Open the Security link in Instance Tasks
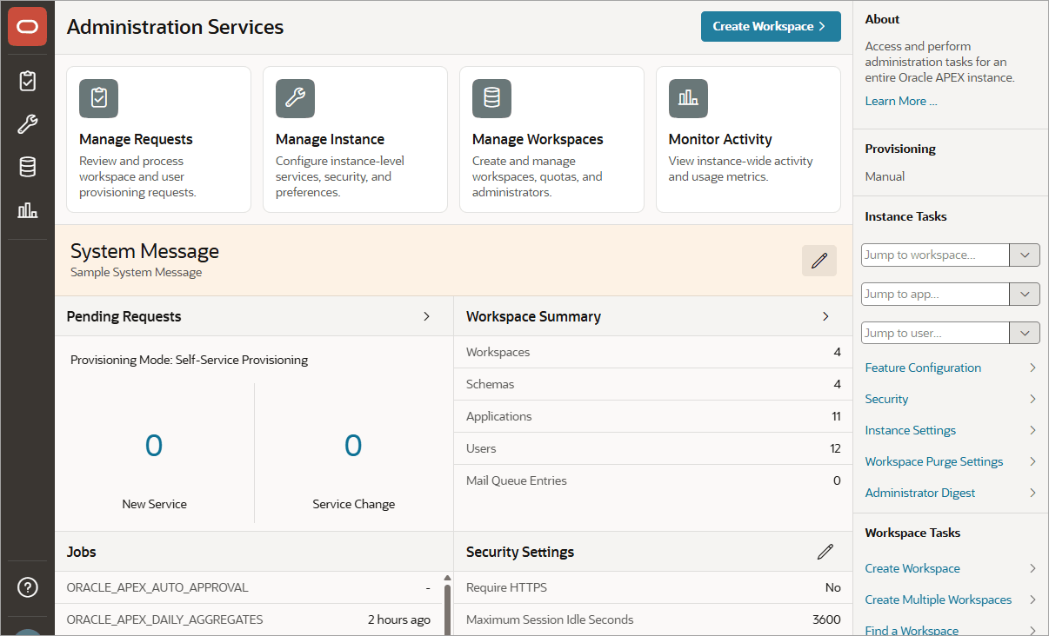This screenshot has height=636, width=1049. [x=886, y=399]
